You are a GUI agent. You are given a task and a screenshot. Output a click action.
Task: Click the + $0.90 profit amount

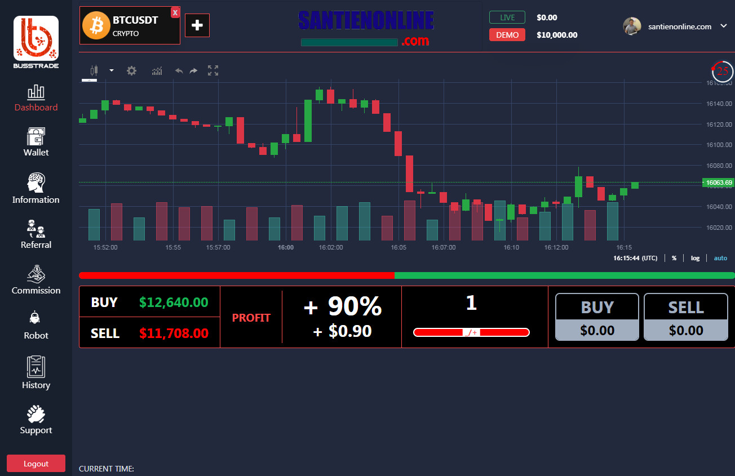click(343, 331)
